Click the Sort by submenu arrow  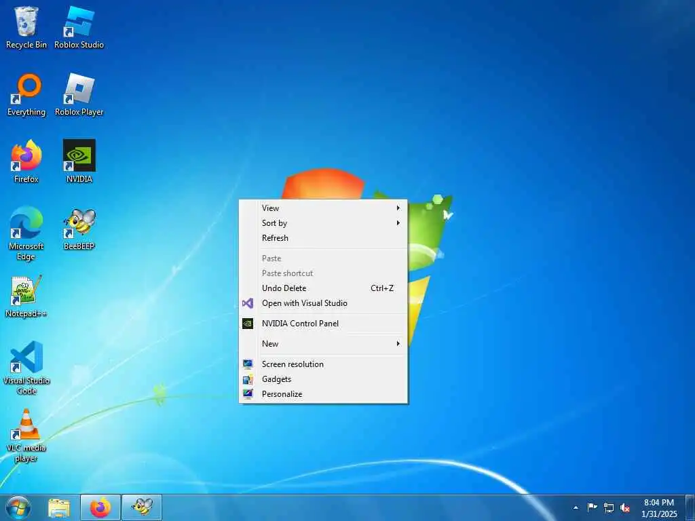point(398,223)
